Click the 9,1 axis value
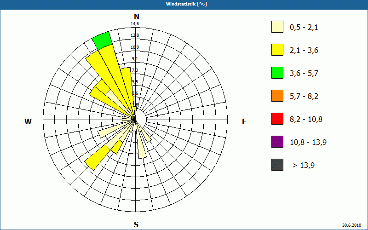The image size is (368, 230). [x=135, y=59]
